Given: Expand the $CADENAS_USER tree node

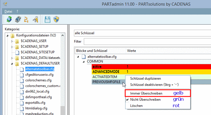Looking at the screenshot, I should (12, 41).
